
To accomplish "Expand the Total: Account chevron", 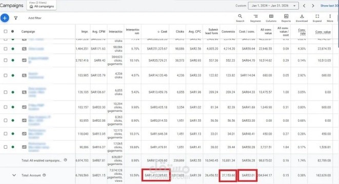I will (x=14, y=175).
